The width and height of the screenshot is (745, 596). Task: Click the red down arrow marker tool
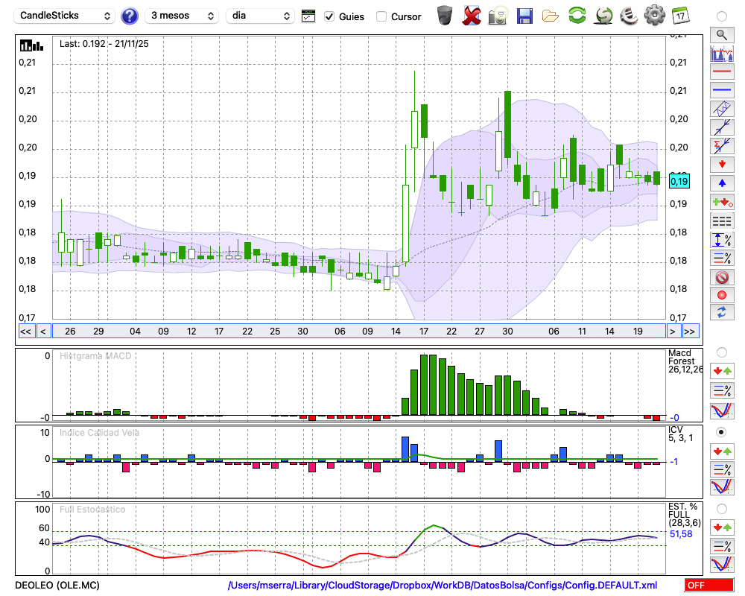pos(721,164)
